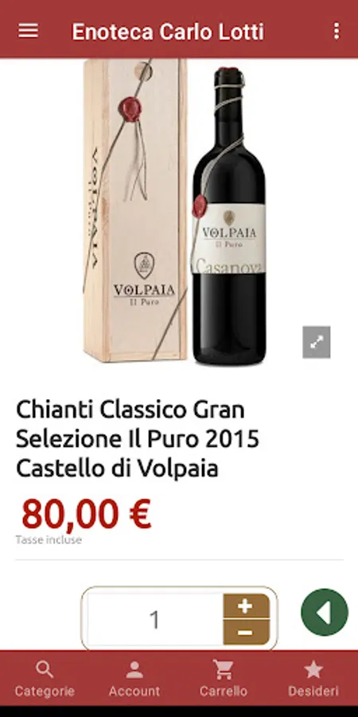
Task: Increase quantity with the plus button
Action: click(x=246, y=606)
